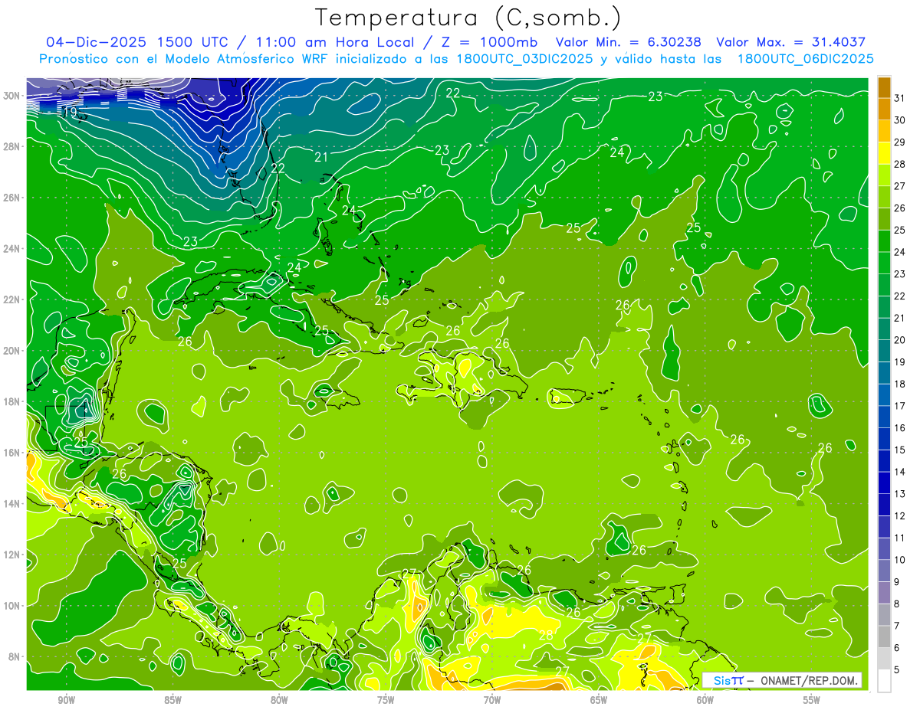The image size is (920, 710).
Task: Click the '13' label on the color scale
Action: click(x=899, y=494)
